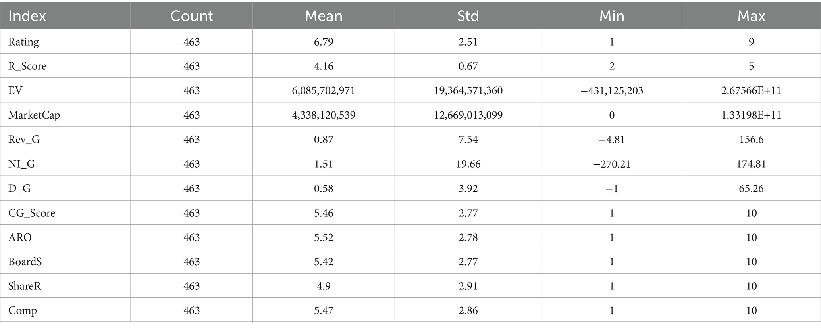Select the ShareR mean value 4.9
This screenshot has width=821, height=329.
point(324,286)
